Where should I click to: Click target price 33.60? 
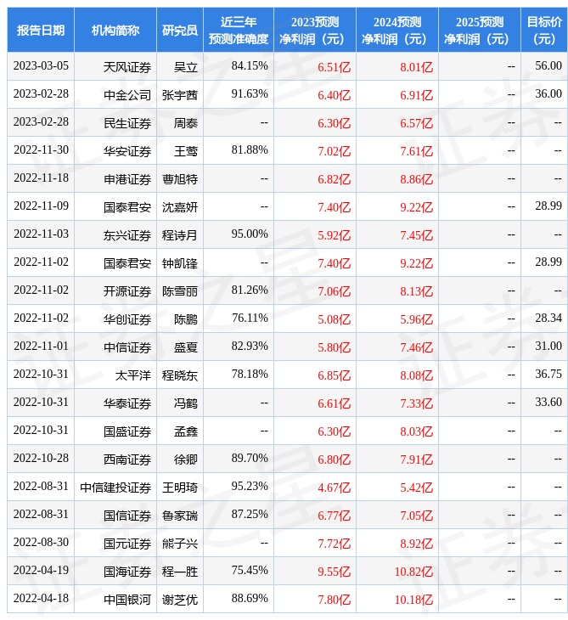click(x=548, y=403)
